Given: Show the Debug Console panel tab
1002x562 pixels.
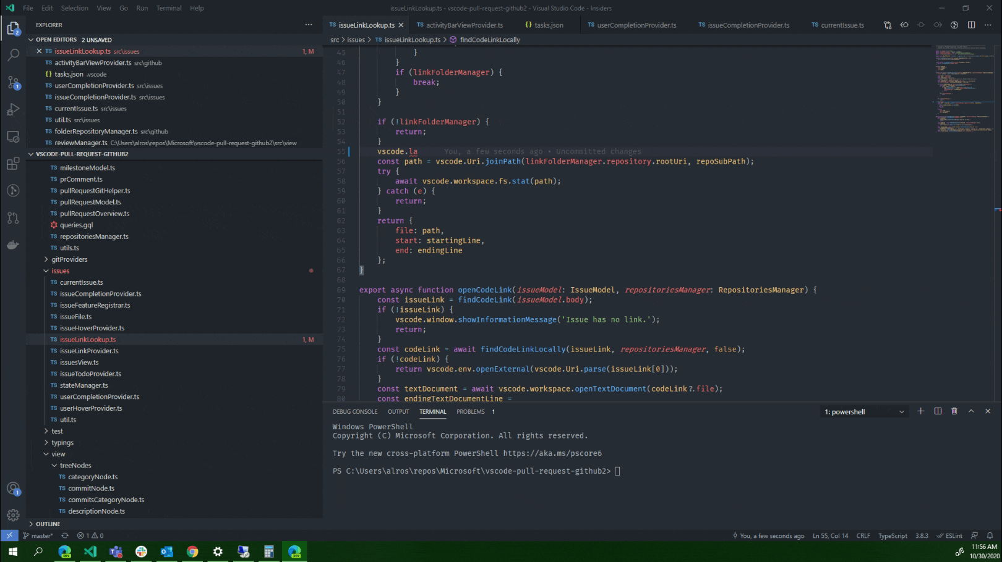Looking at the screenshot, I should 355,412.
